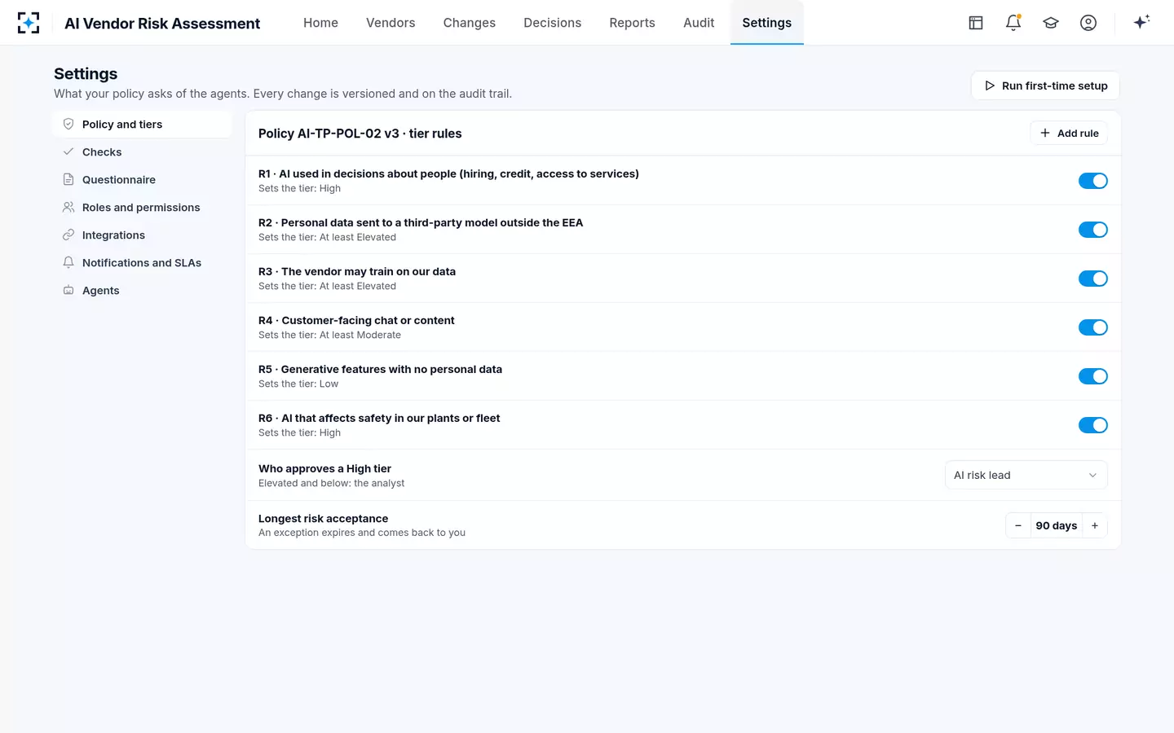Image resolution: width=1174 pixels, height=733 pixels.
Task: Open Roles and permissions settings
Action: (x=143, y=207)
